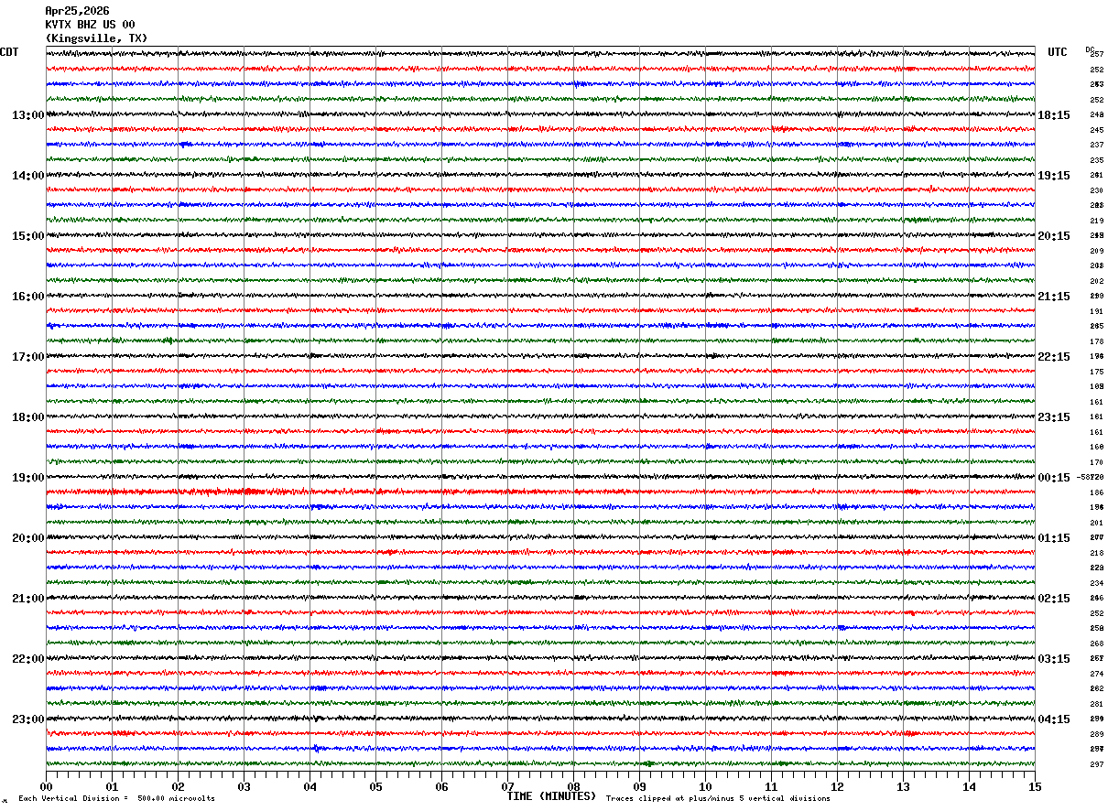Viewport: 1108px width, 811px height.
Task: Select the 20:00 CDT row label
Action: pyautogui.click(x=27, y=538)
